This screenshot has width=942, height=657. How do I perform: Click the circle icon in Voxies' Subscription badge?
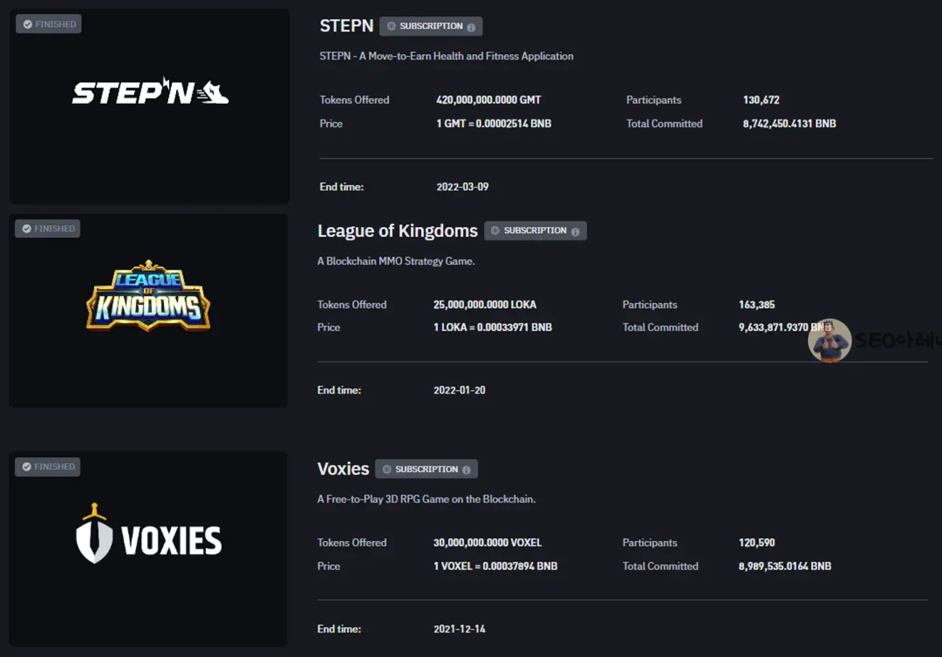(x=387, y=469)
